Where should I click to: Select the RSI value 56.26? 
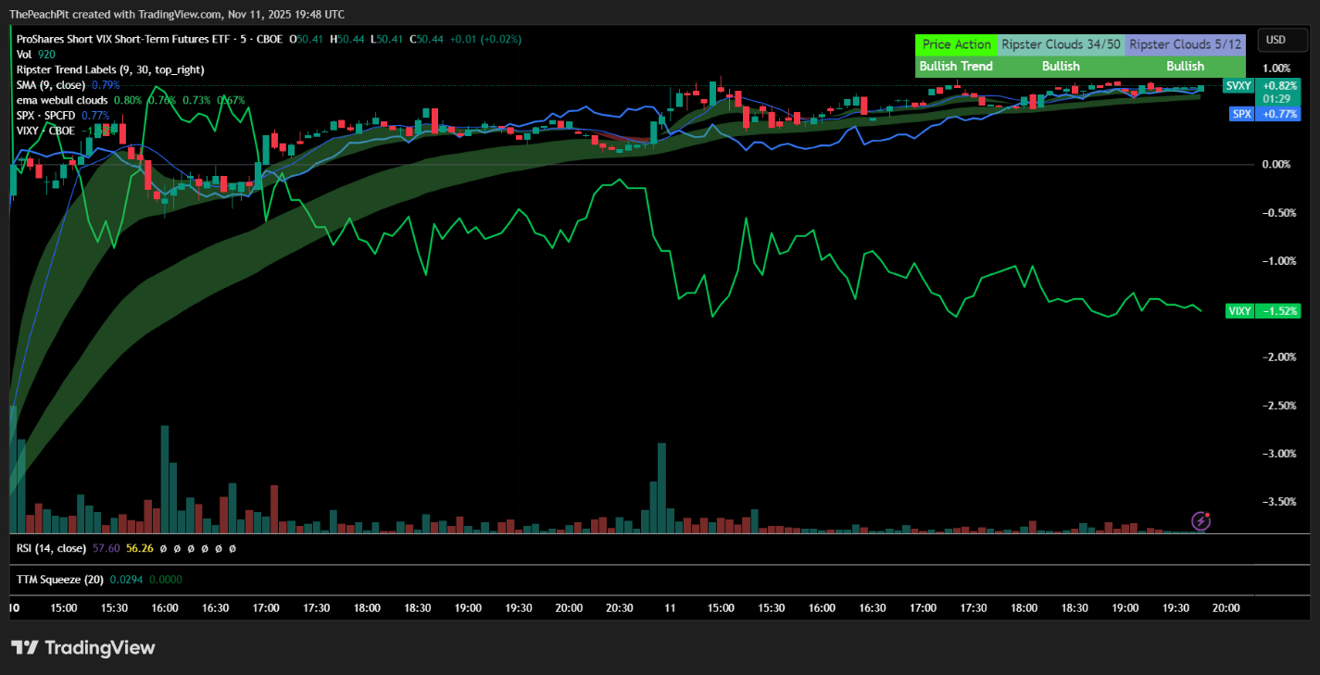140,548
